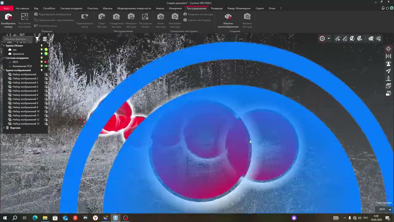The image size is (394, 222).
Task: Toggle visibility bulb of Группа изображений
Action: (x=42, y=70)
